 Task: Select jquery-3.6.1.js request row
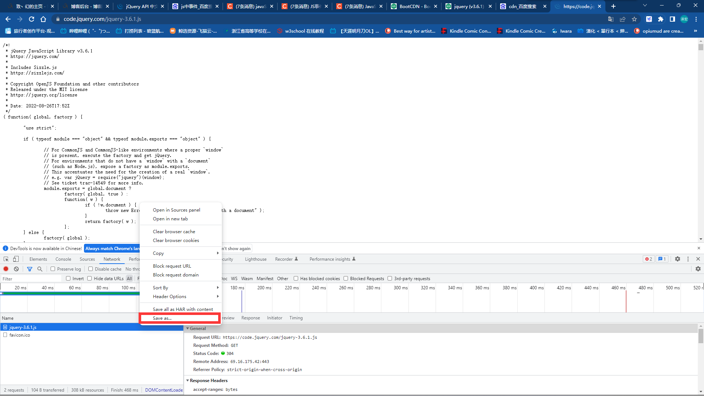[x=92, y=327]
